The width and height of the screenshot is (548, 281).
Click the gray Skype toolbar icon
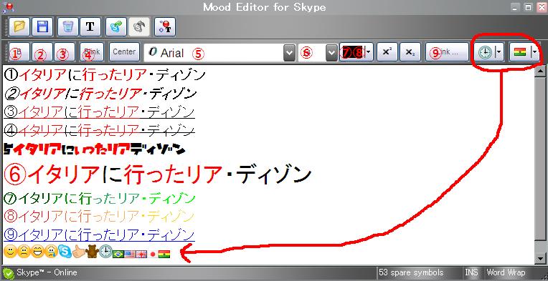pos(139,26)
